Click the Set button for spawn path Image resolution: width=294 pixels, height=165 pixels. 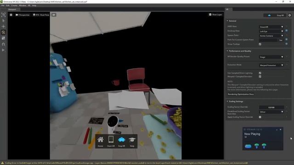click(281, 40)
